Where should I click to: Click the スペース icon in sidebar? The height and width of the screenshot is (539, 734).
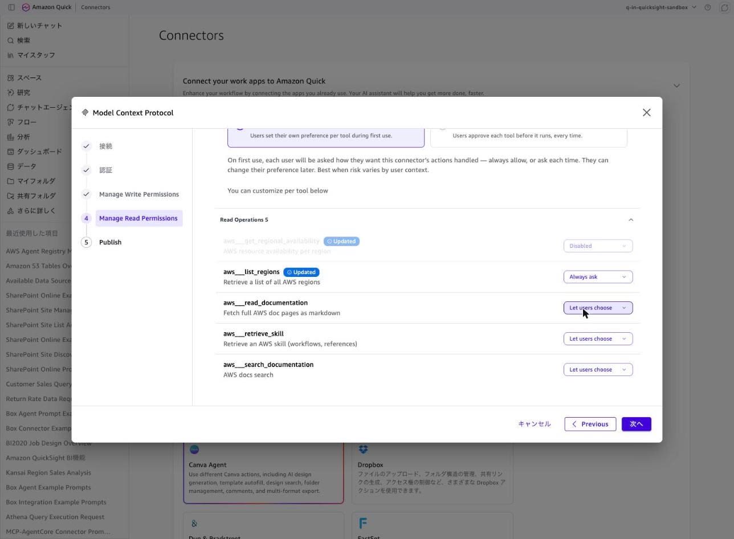11,78
